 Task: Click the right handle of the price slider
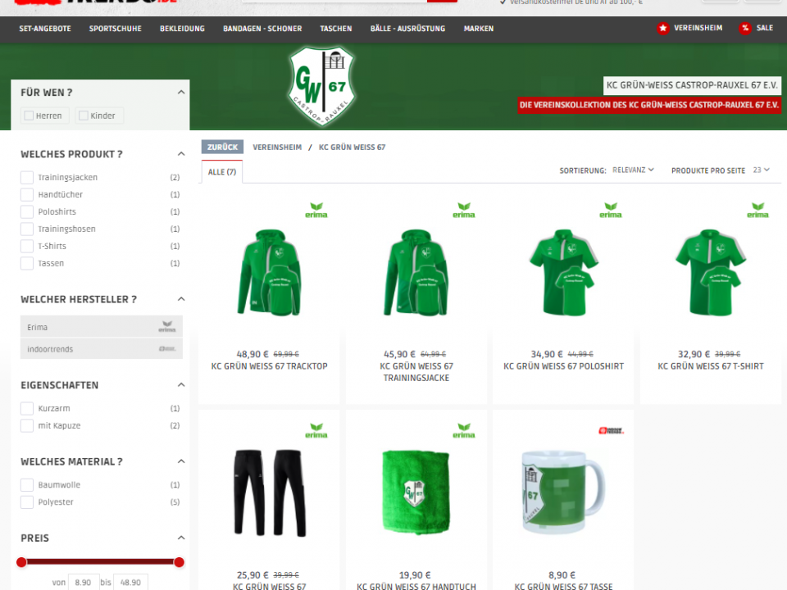tap(179, 562)
